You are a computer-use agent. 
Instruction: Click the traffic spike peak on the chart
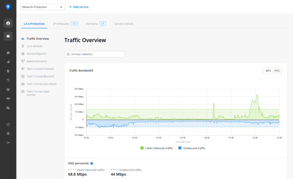click(x=257, y=95)
